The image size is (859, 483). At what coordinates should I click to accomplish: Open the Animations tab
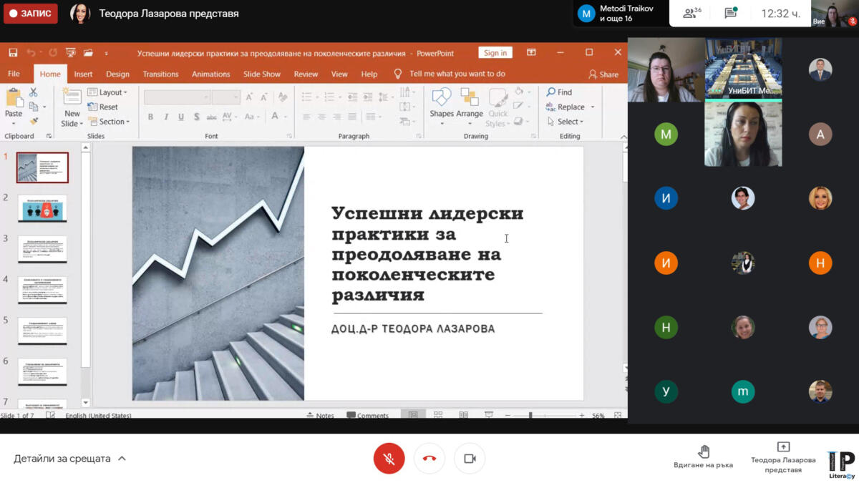pos(210,74)
